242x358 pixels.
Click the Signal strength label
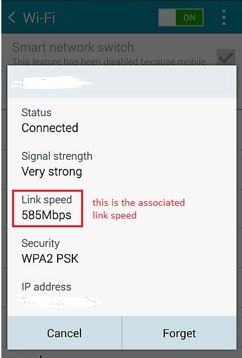[57, 156]
